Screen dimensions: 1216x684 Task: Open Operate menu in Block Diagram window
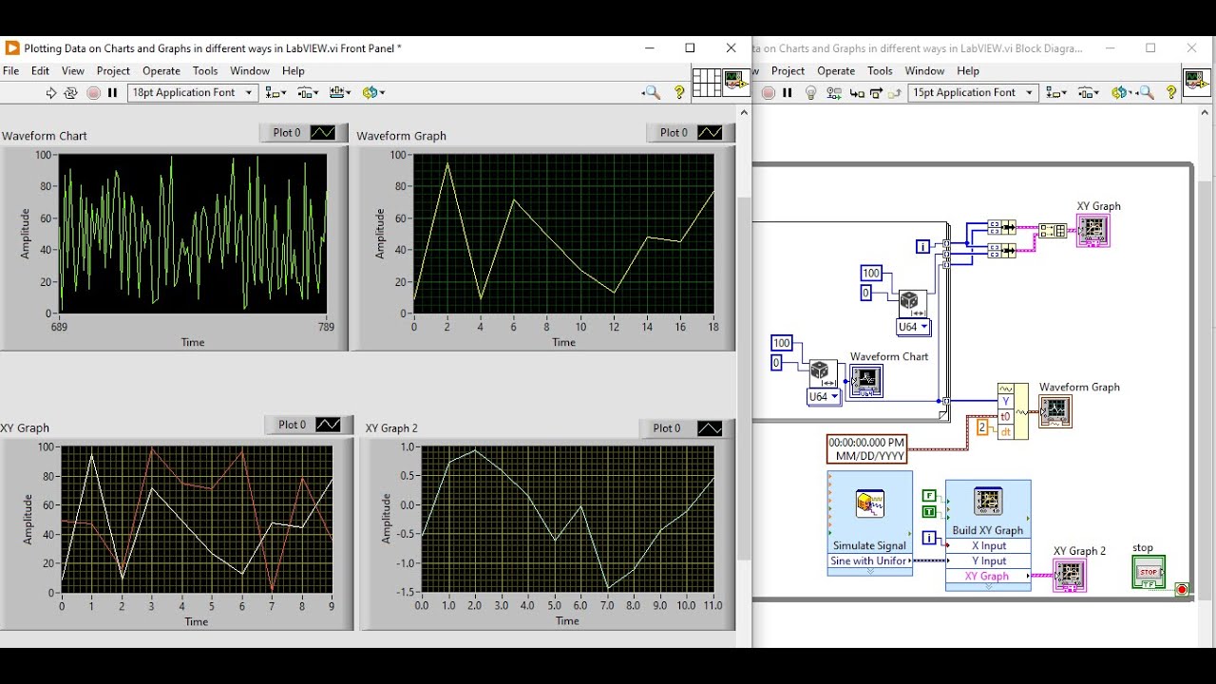(836, 71)
